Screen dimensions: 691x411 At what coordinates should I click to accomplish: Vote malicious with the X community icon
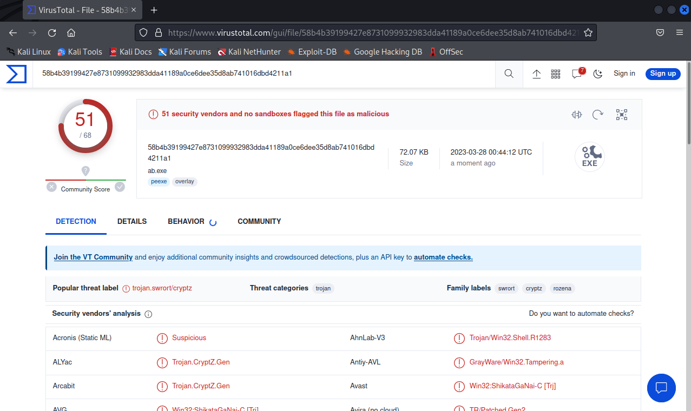click(51, 187)
